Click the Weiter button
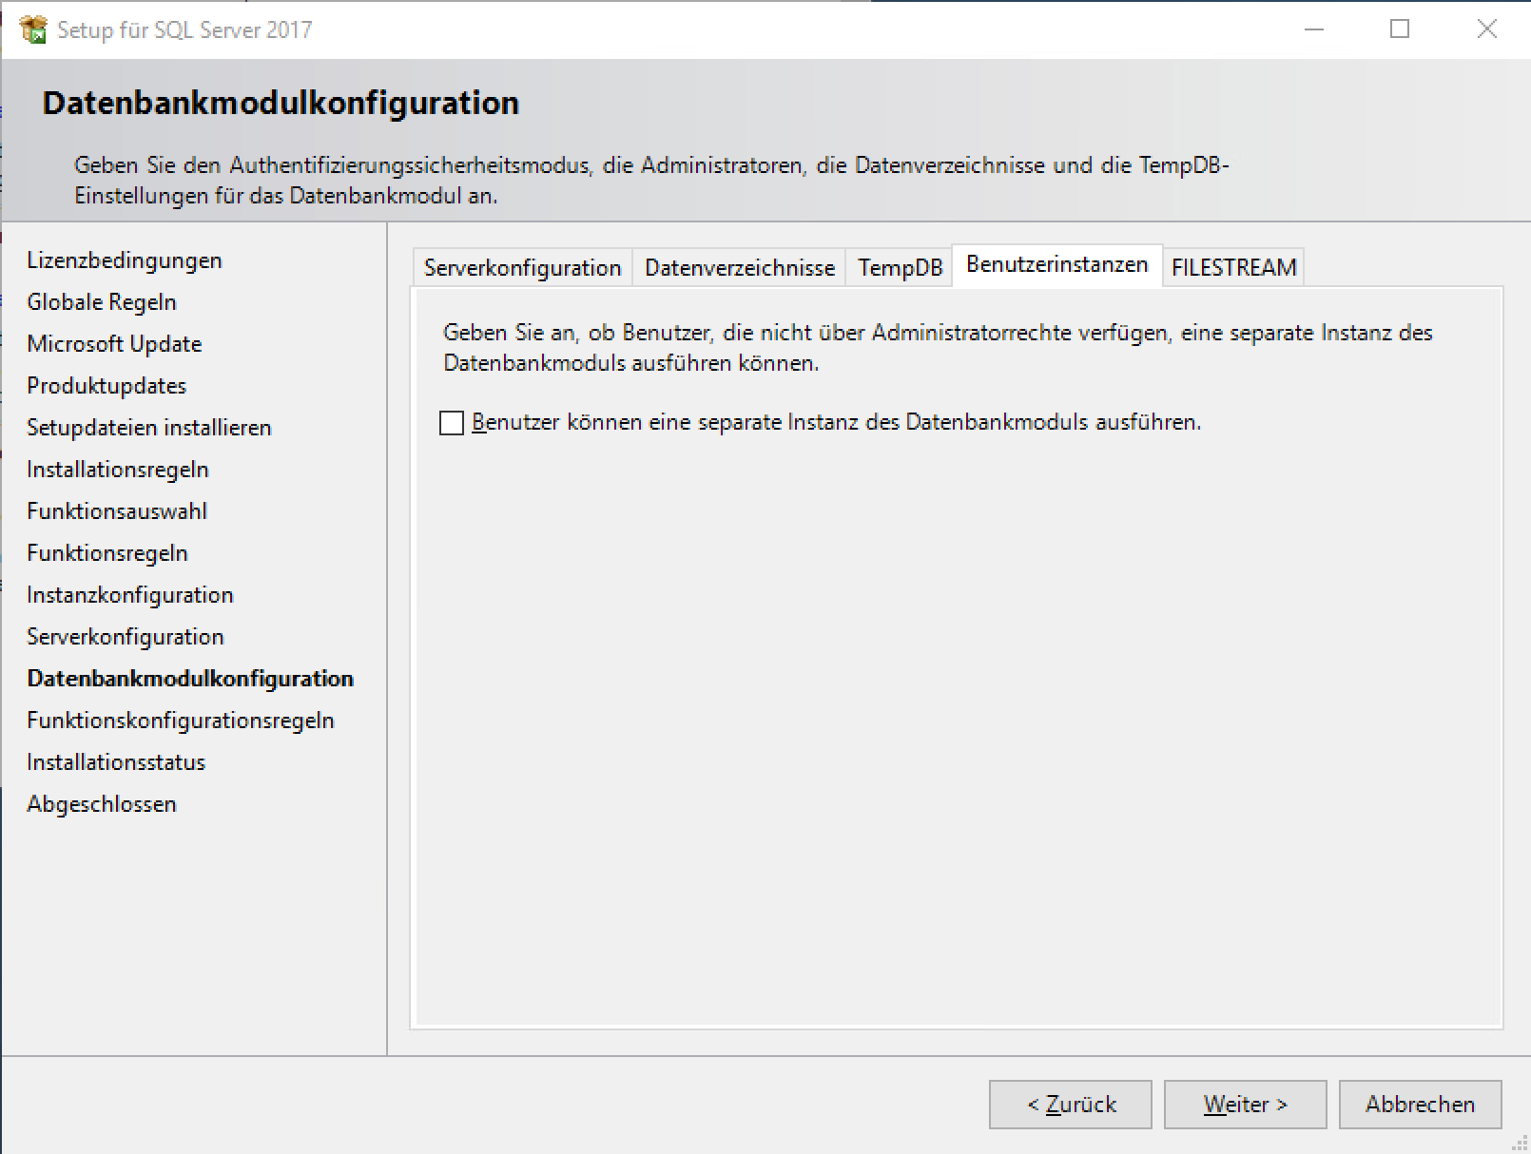 1245,1105
